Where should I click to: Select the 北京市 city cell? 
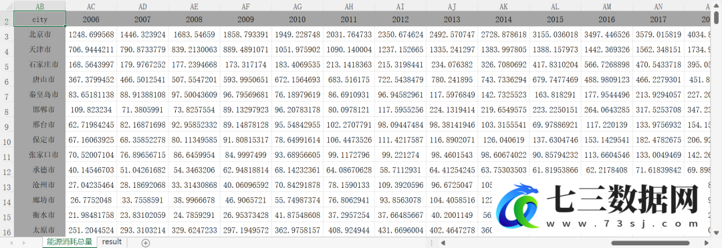click(39, 35)
